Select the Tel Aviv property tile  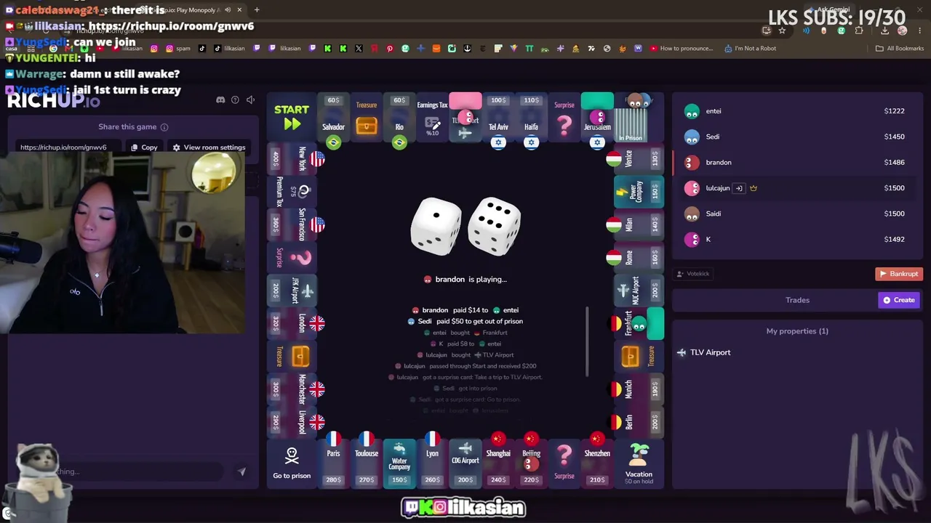pos(498,119)
